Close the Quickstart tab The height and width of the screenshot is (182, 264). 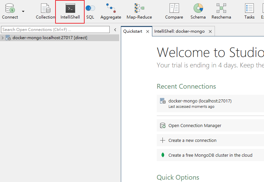point(148,31)
